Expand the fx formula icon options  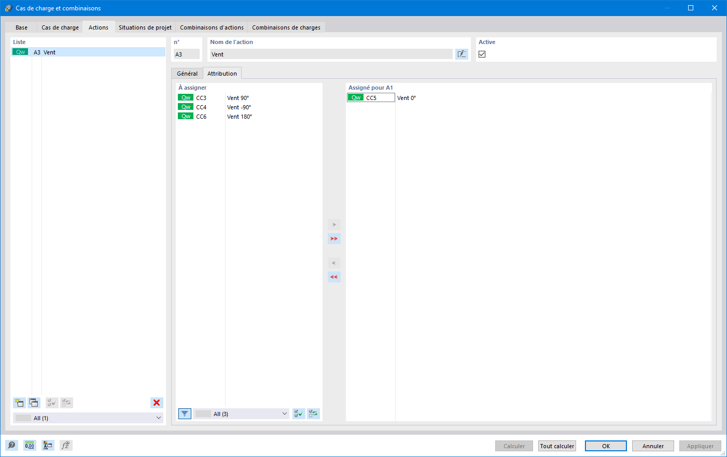pyautogui.click(x=66, y=445)
